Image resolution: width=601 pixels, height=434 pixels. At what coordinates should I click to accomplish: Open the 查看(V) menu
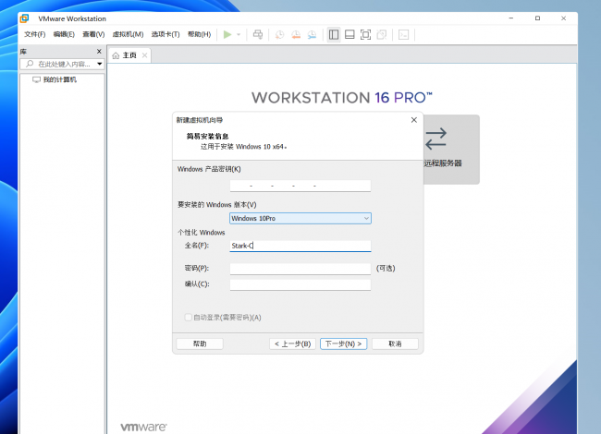[93, 34]
